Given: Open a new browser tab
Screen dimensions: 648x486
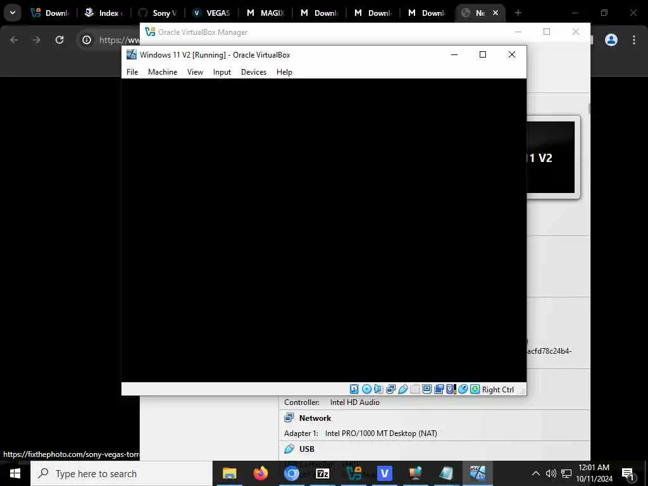Looking at the screenshot, I should pos(518,13).
